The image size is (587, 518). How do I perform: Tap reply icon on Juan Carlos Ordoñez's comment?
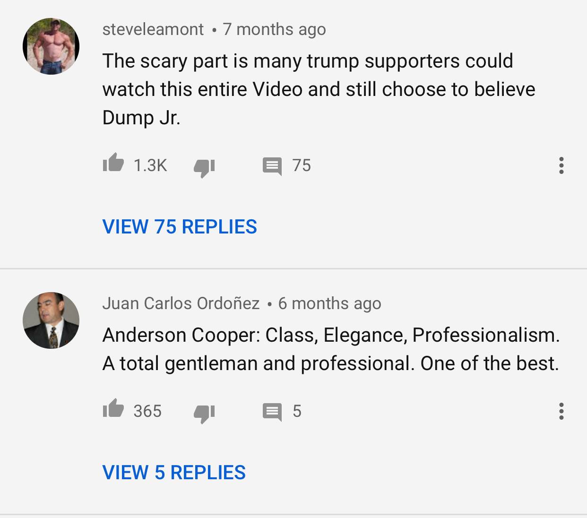[x=272, y=412]
